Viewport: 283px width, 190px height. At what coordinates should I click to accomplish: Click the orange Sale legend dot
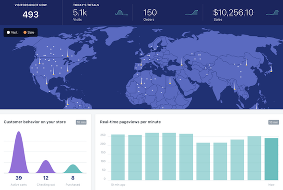25,33
